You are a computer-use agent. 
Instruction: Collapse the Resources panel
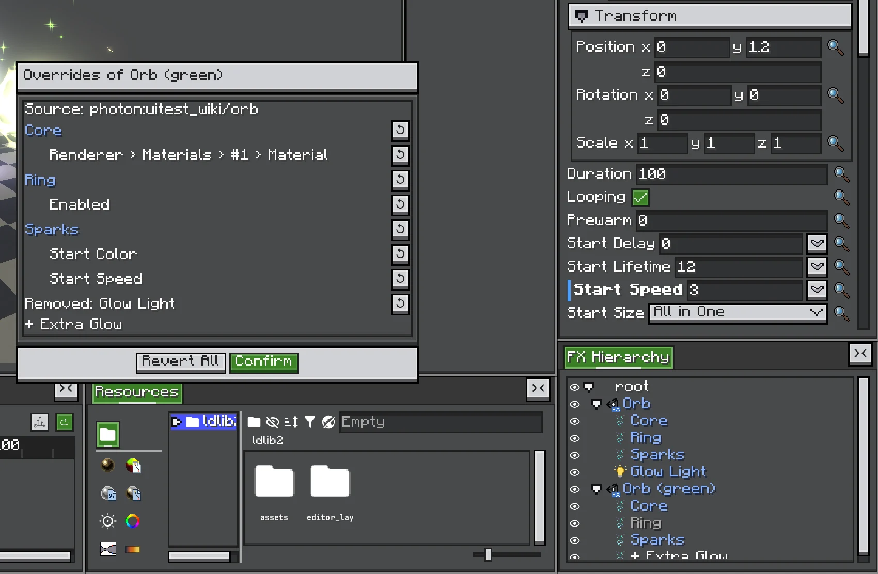pos(538,388)
